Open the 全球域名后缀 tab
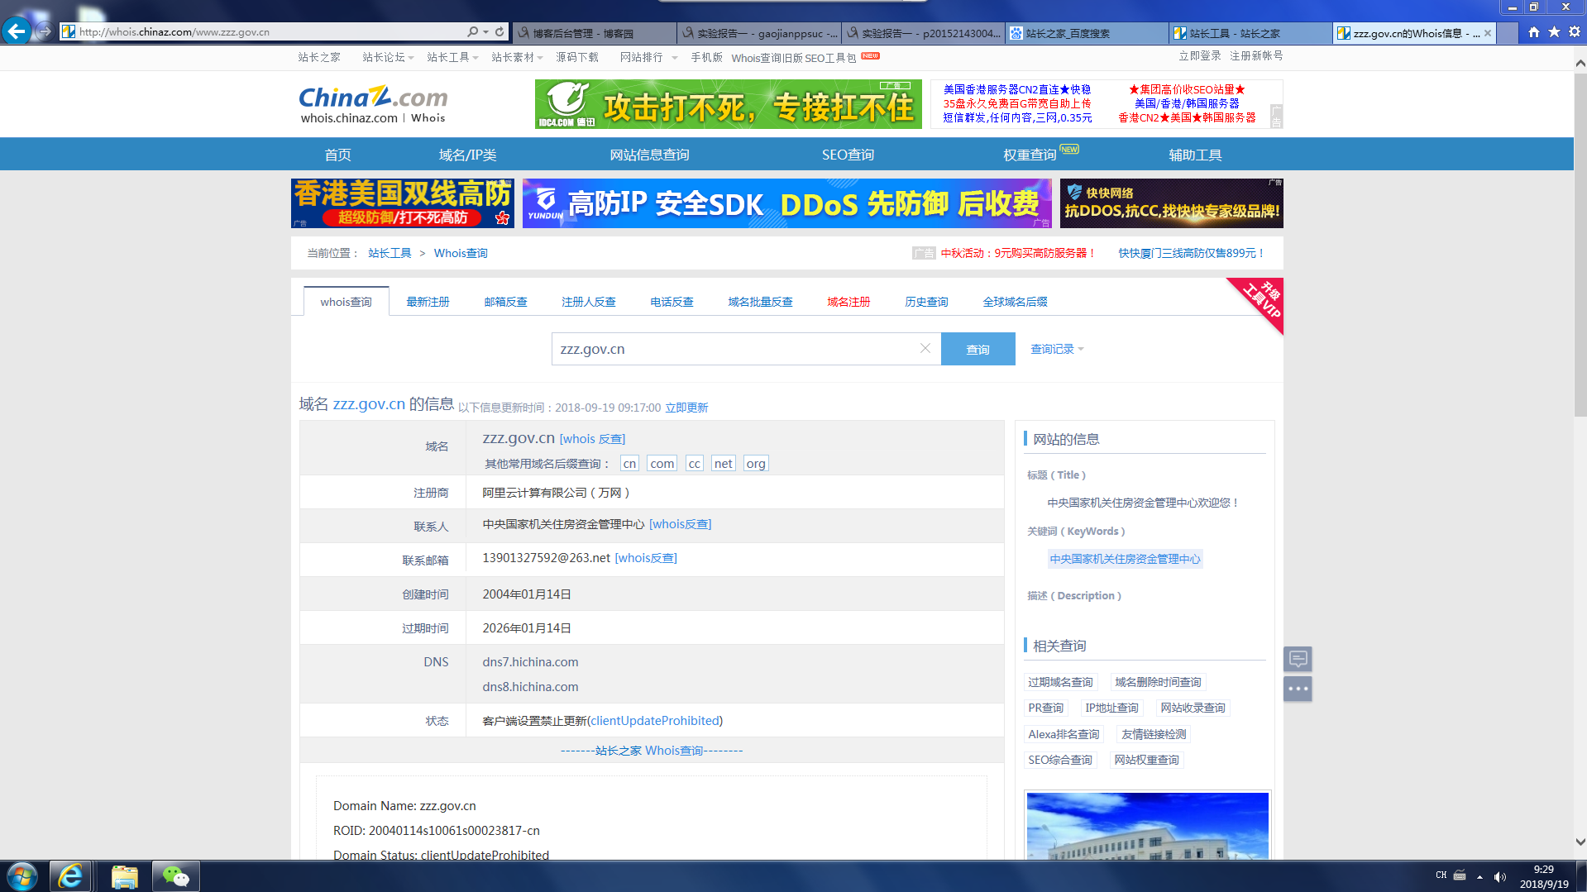Screen dimensions: 1587x892 point(1015,302)
